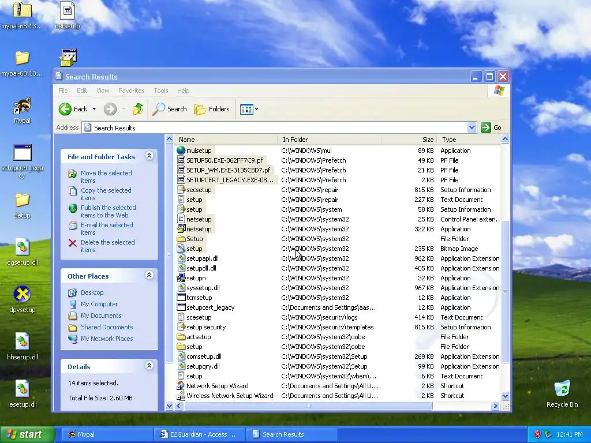Select the Wireless Network Setup Wizard icon
The image size is (591, 443).
pos(181,396)
